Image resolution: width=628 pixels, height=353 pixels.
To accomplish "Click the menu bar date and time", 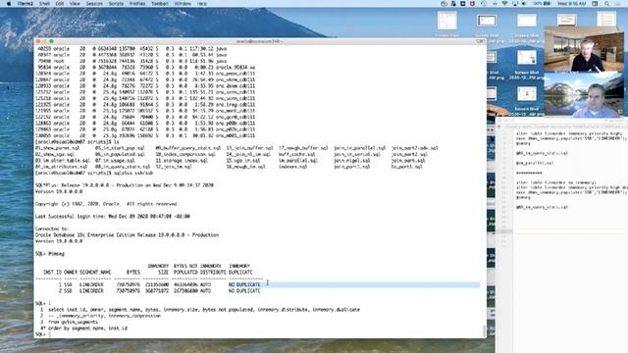I will (x=572, y=4).
